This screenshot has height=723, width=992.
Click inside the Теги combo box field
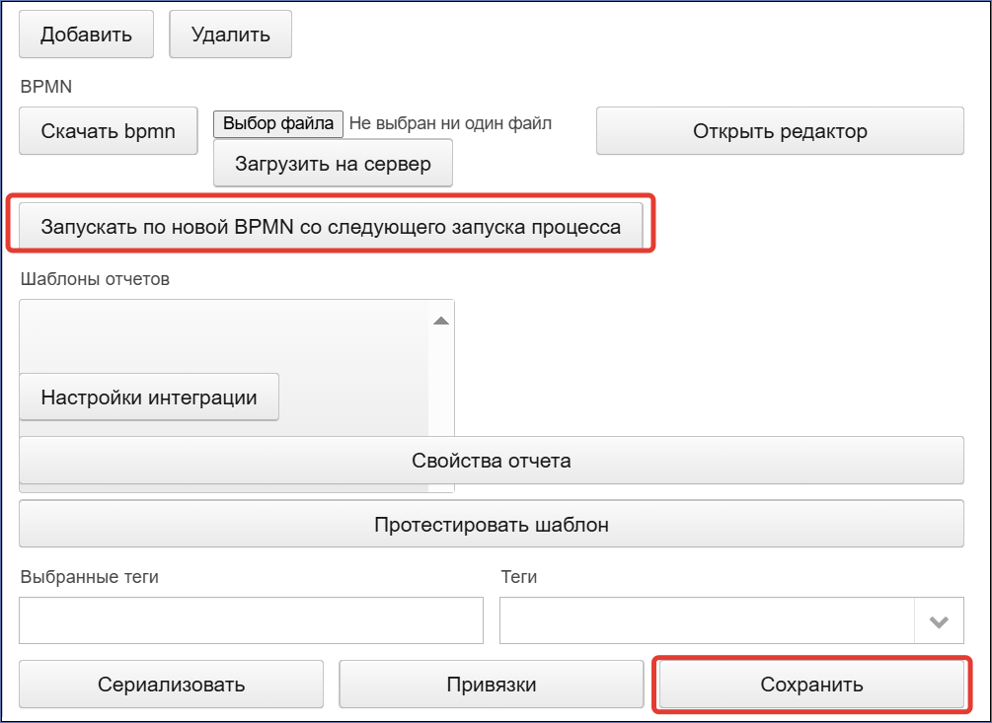(707, 620)
